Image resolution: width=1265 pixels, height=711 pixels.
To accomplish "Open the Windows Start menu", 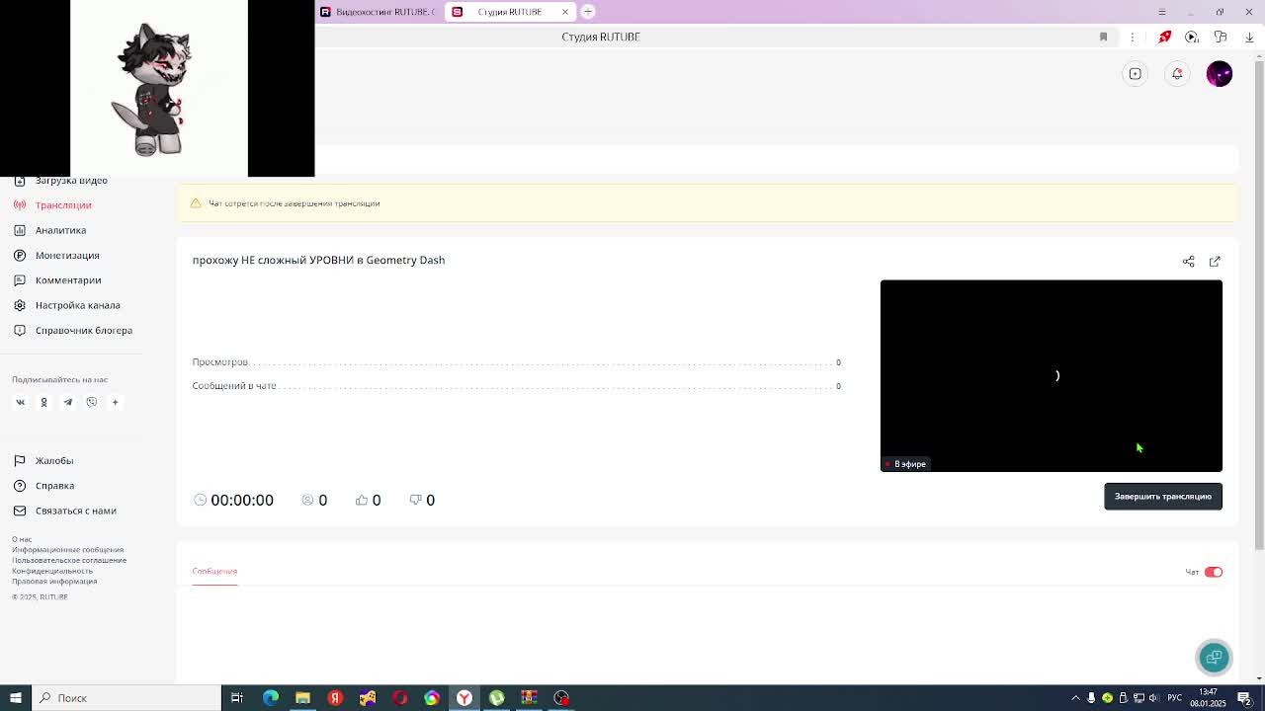I will coord(15,698).
